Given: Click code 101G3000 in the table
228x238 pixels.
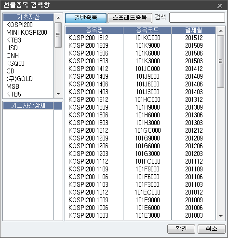Looking at the screenshot, I should [148, 154].
